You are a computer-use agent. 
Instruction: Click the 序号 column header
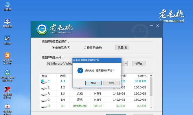(x=63, y=76)
